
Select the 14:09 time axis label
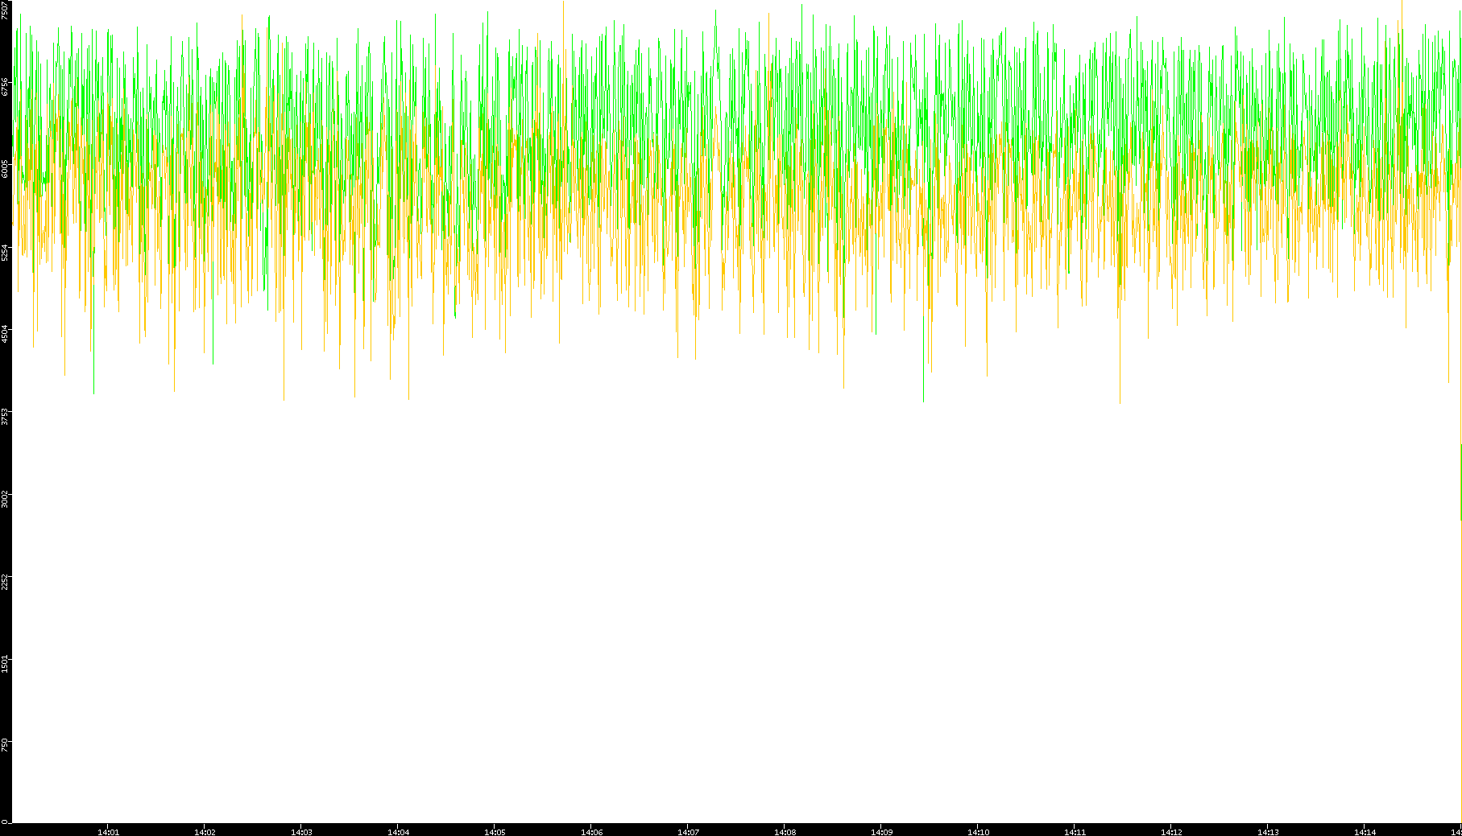(x=881, y=832)
